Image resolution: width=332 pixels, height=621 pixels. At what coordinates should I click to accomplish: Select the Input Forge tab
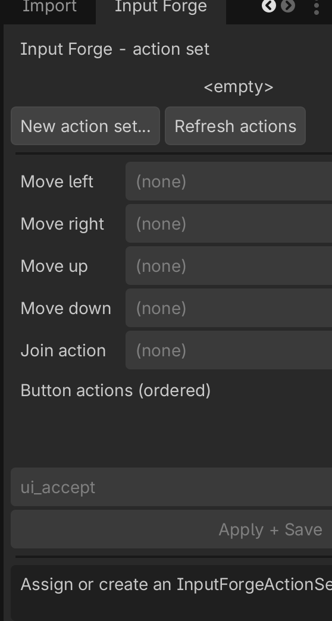pos(161,7)
